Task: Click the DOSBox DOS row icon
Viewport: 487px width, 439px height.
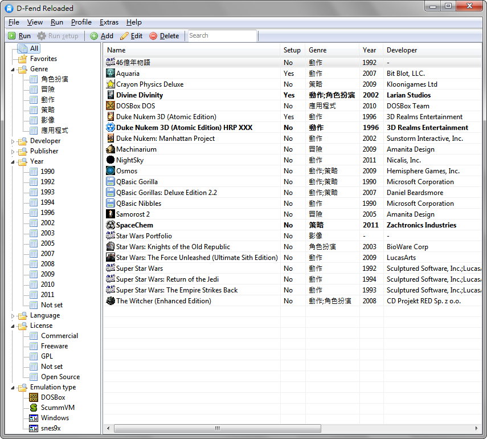Action: [x=111, y=105]
